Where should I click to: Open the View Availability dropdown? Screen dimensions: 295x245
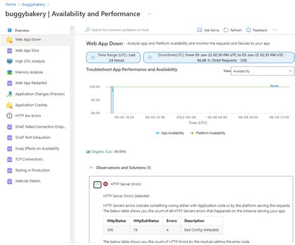(263, 71)
